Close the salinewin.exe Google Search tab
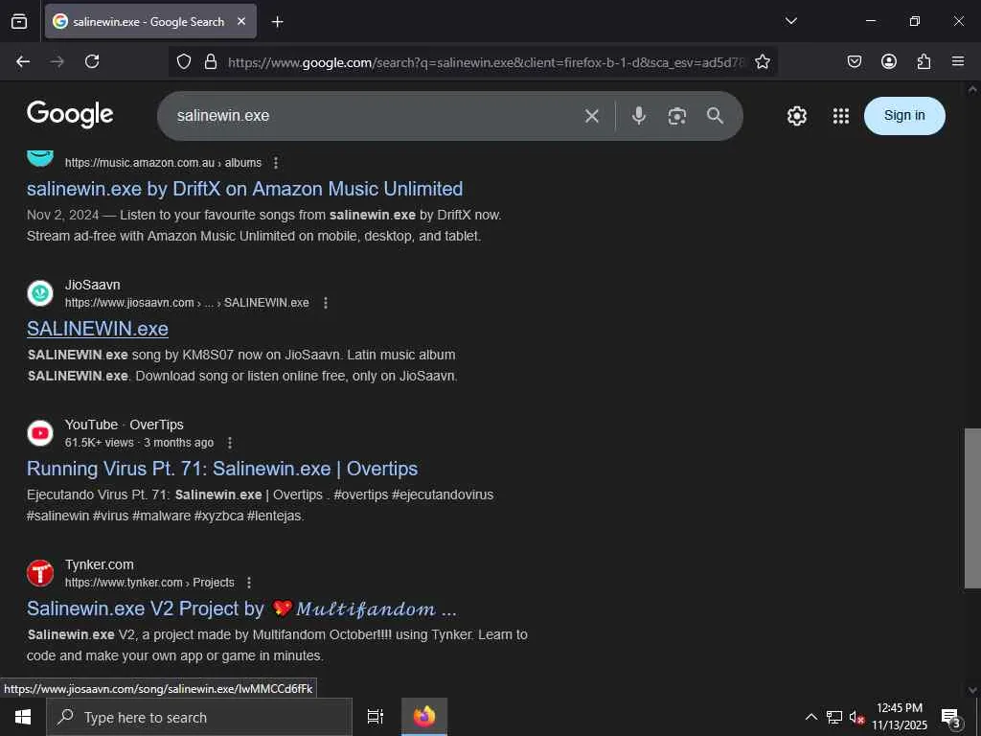The height and width of the screenshot is (736, 981). [x=241, y=21]
